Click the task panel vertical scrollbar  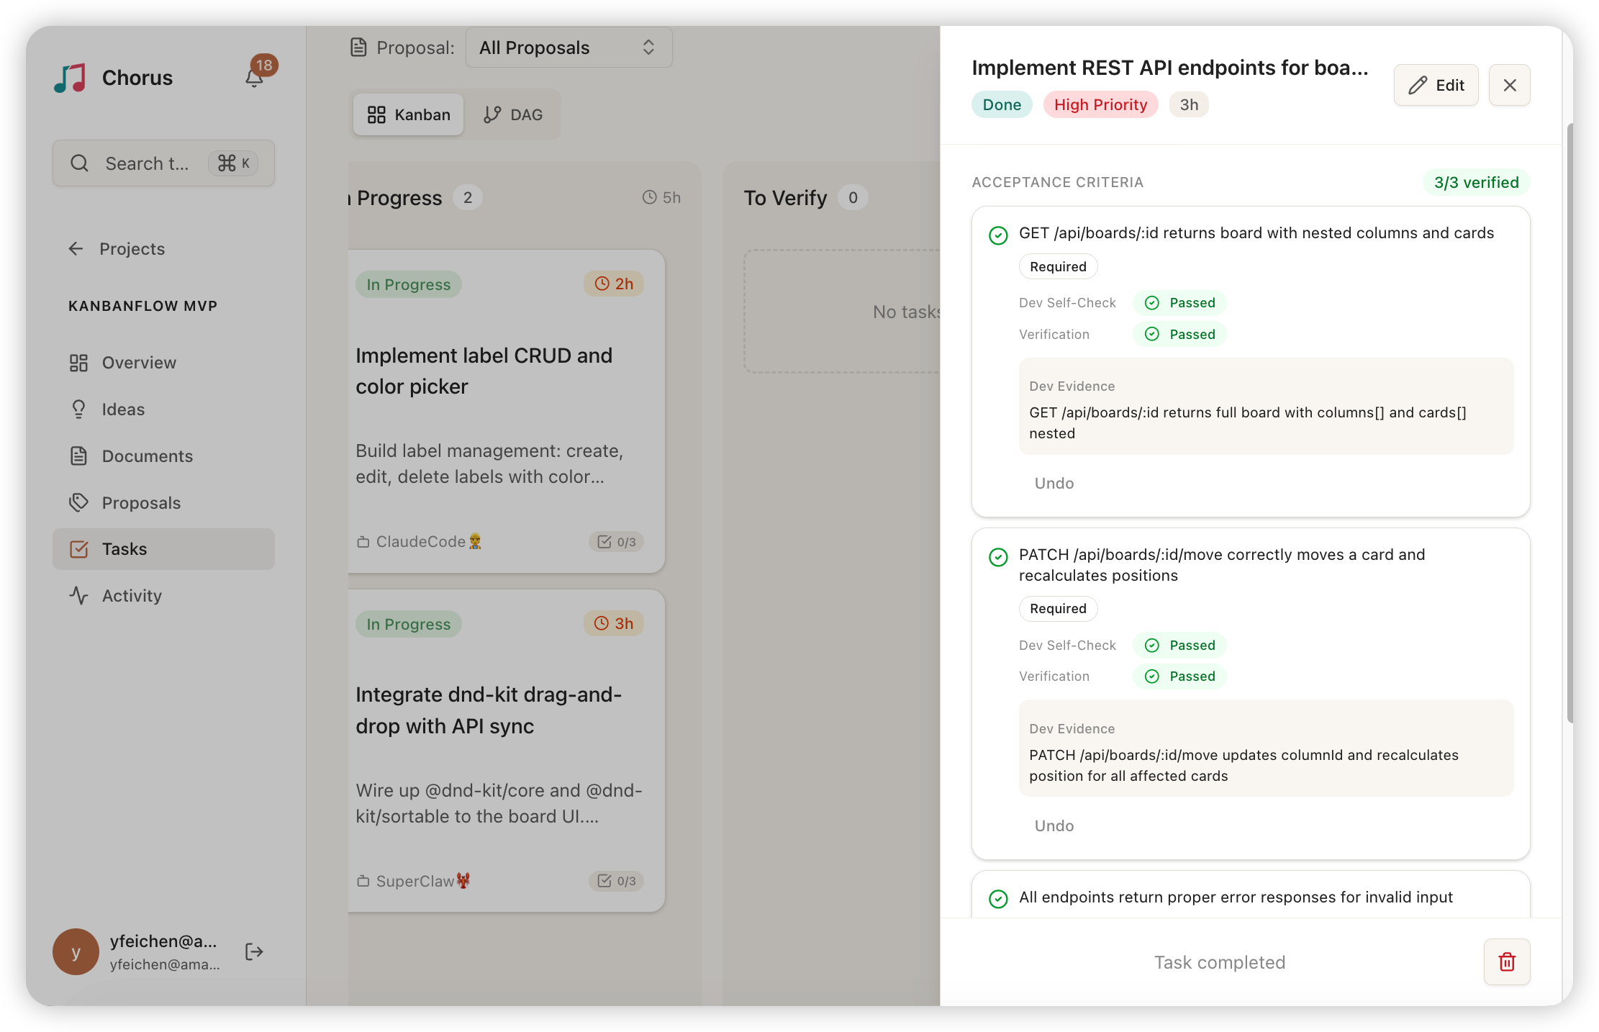pos(1569,423)
